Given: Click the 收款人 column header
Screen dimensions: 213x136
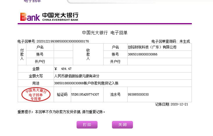Looking at the screenshot, I should click(x=88, y=54).
